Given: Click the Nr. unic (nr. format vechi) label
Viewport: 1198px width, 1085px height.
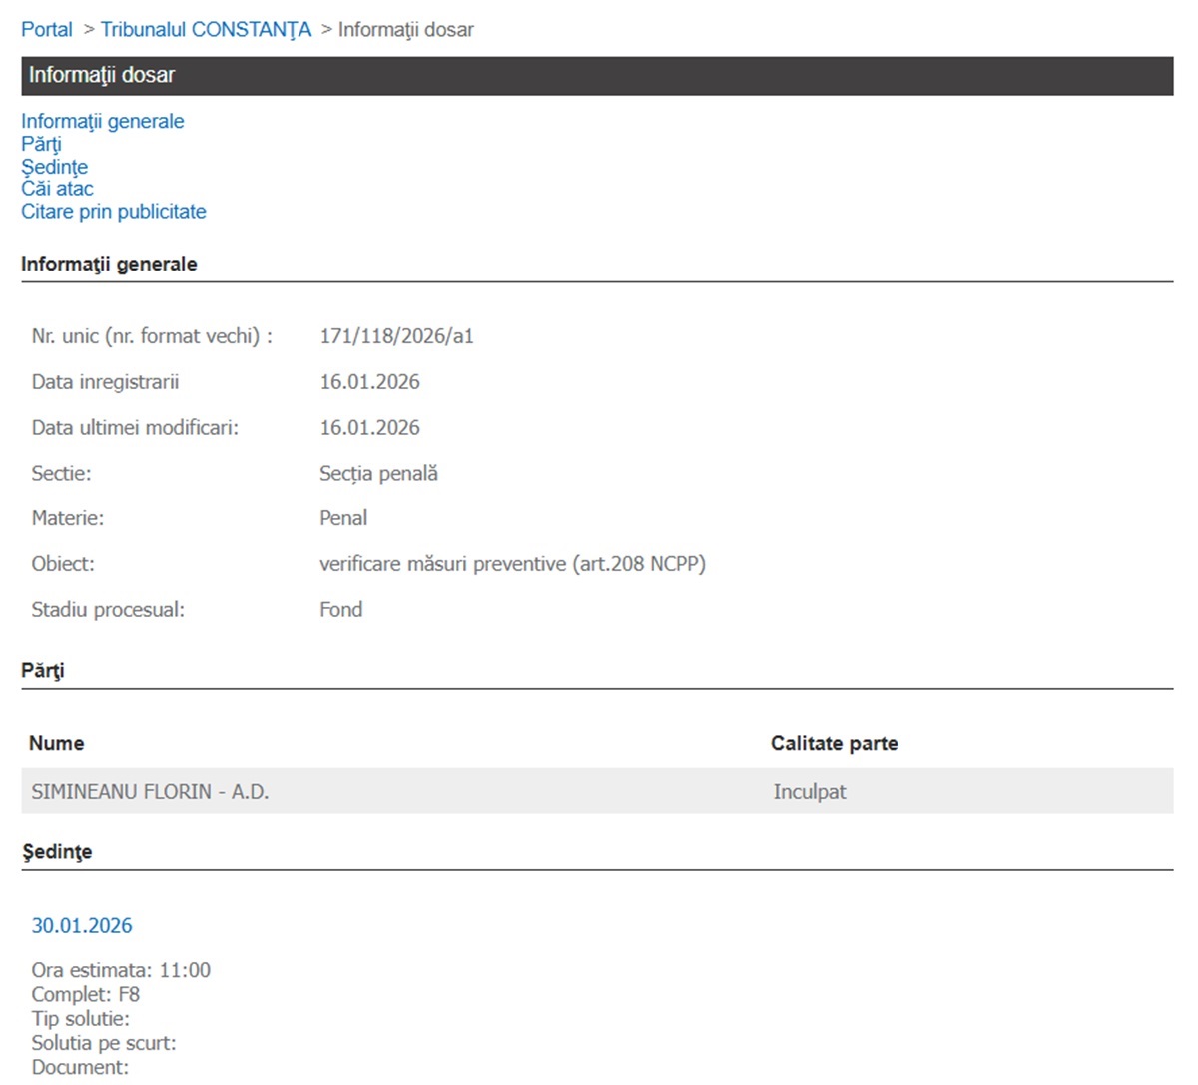Looking at the screenshot, I should pos(152,336).
